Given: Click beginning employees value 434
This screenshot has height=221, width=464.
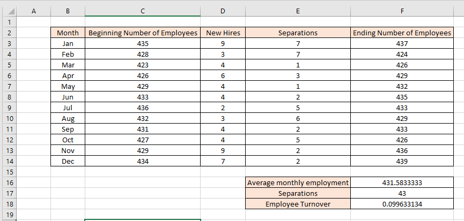Looking at the screenshot, I should [x=143, y=161].
